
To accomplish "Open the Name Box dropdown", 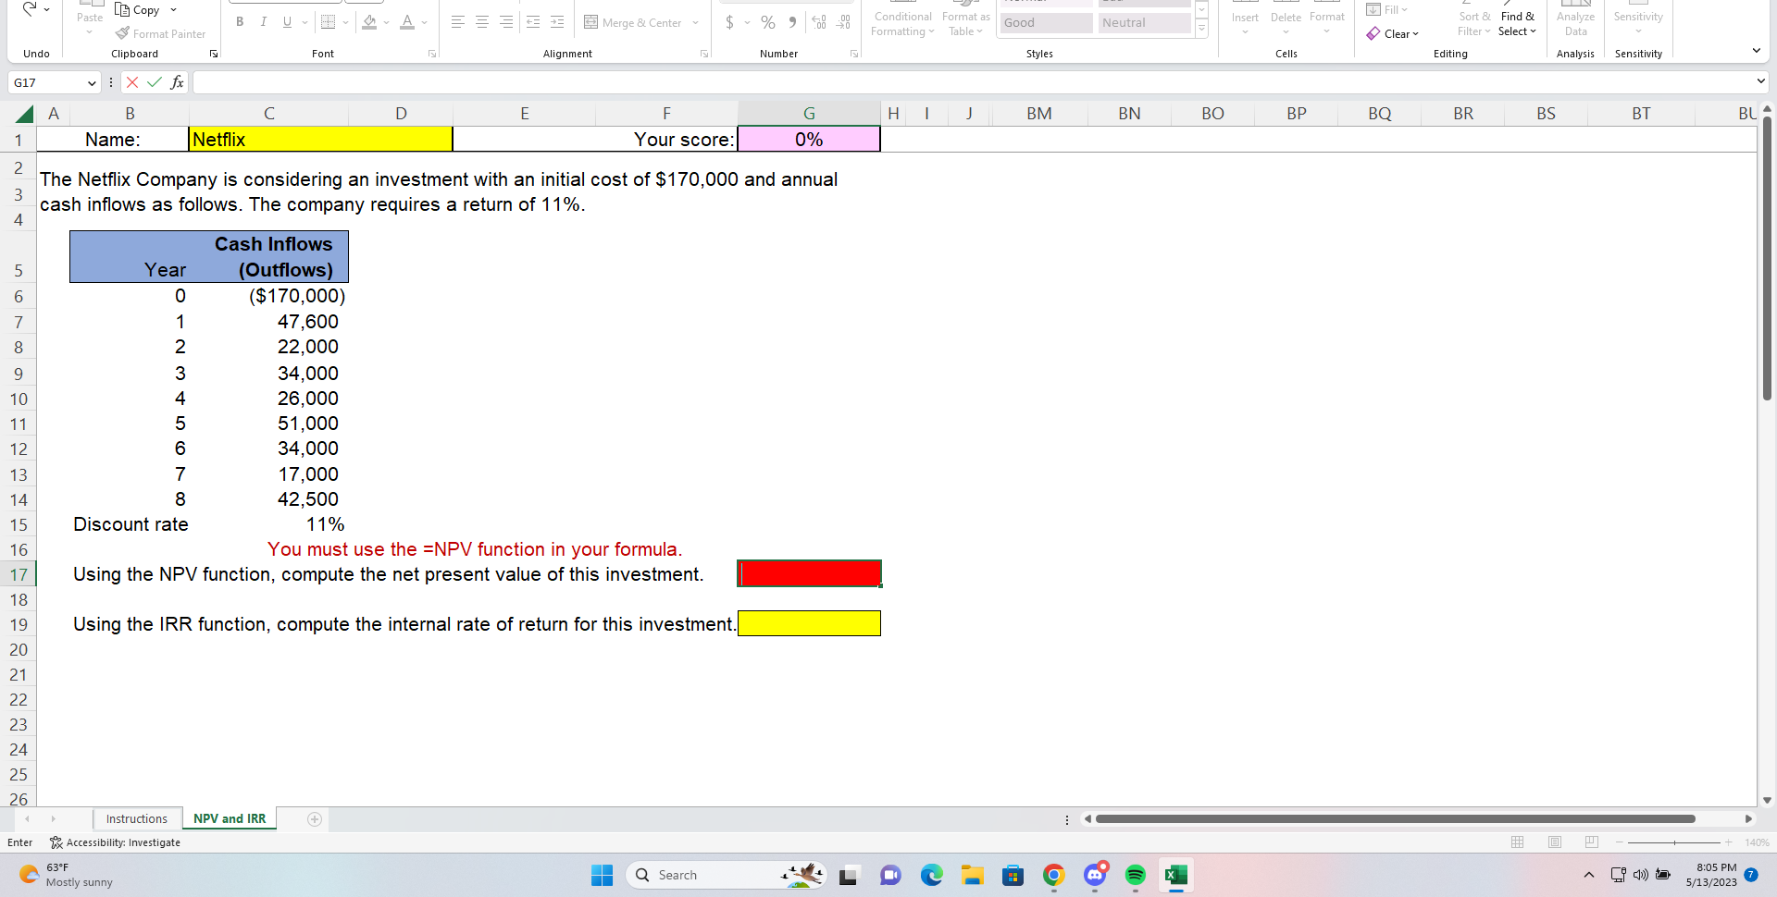I will (x=93, y=82).
